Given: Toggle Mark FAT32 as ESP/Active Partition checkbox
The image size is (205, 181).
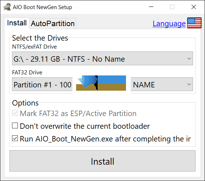Looking at the screenshot, I should point(15,113).
